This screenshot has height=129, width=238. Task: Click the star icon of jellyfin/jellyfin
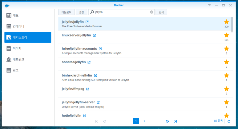[x=227, y=22]
